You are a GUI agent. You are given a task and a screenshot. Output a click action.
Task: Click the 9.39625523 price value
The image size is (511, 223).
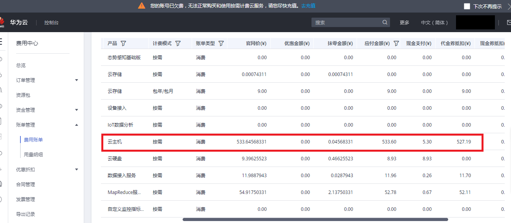pos(255,159)
